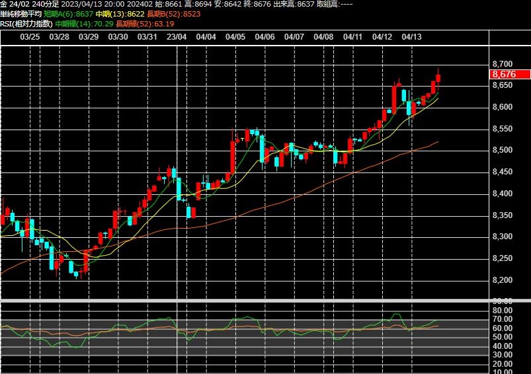The image size is (531, 374).
Task: Click the red 8,676 current price tag
Action: click(510, 75)
